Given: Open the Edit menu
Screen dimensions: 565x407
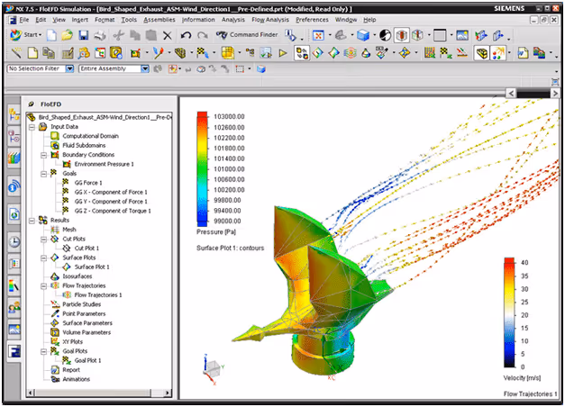Looking at the screenshot, I should pyautogui.click(x=41, y=20).
